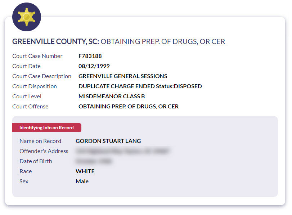Click the Court Level label
Viewport: 292px width, 215px height.
pos(27,97)
